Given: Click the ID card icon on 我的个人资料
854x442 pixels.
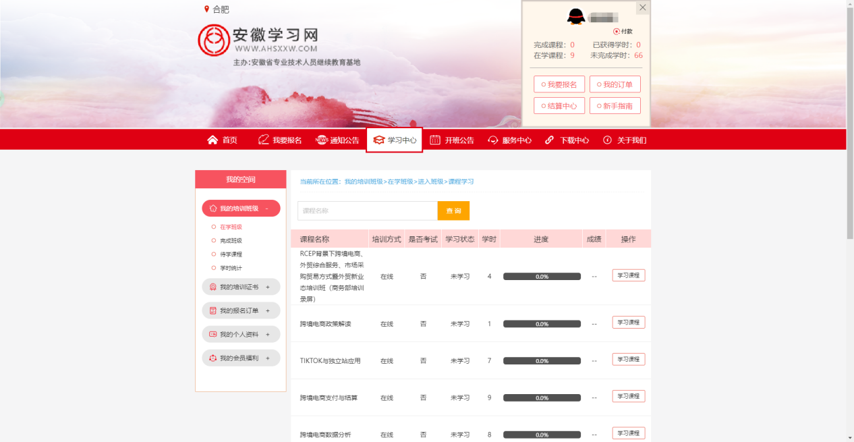Looking at the screenshot, I should pyautogui.click(x=213, y=334).
